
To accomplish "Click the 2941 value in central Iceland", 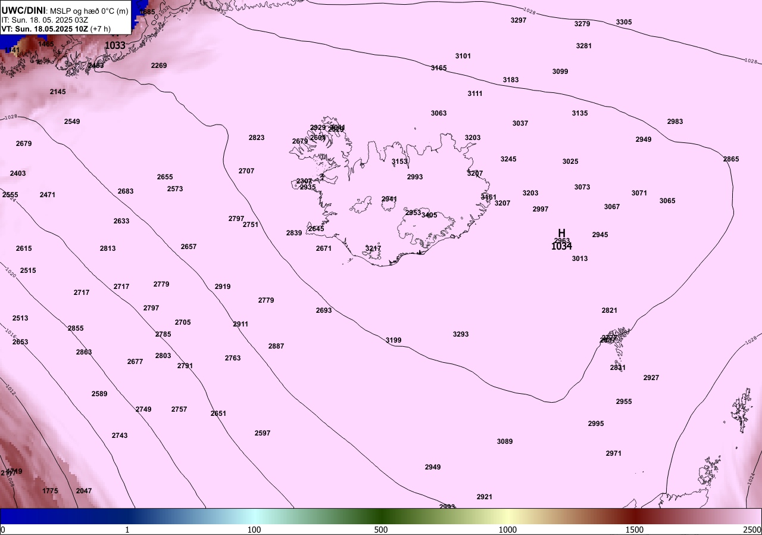I will pos(389,199).
